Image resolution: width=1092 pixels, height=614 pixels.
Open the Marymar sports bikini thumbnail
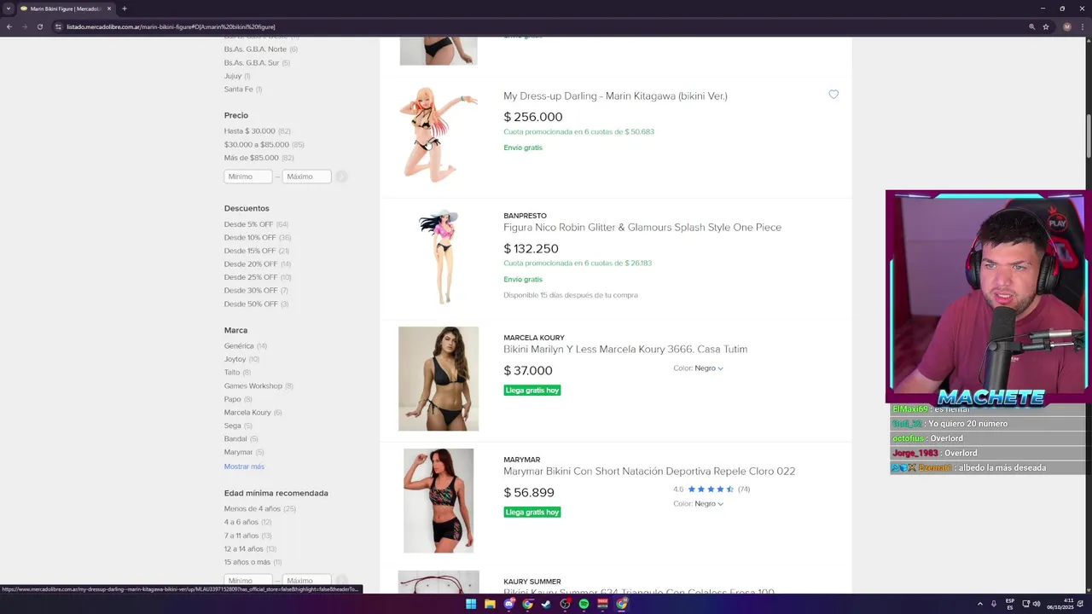click(x=439, y=501)
